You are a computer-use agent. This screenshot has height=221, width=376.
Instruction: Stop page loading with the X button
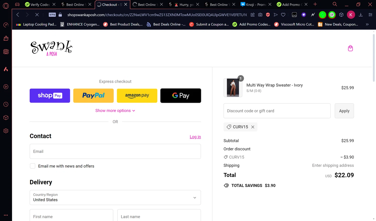pyautogui.click(x=37, y=15)
